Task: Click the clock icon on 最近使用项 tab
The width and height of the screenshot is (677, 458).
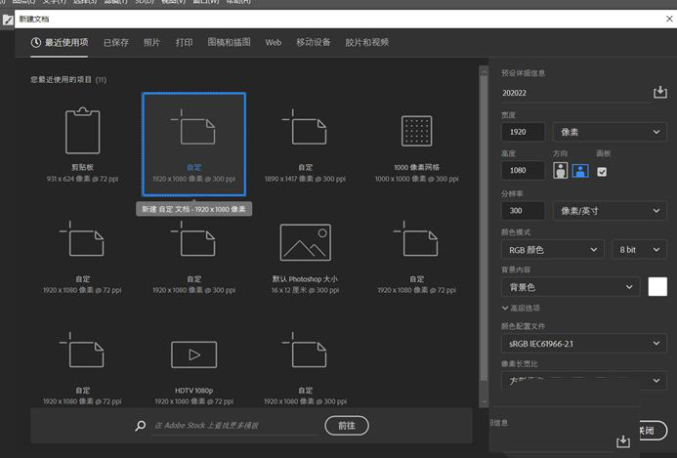Action: tap(36, 42)
